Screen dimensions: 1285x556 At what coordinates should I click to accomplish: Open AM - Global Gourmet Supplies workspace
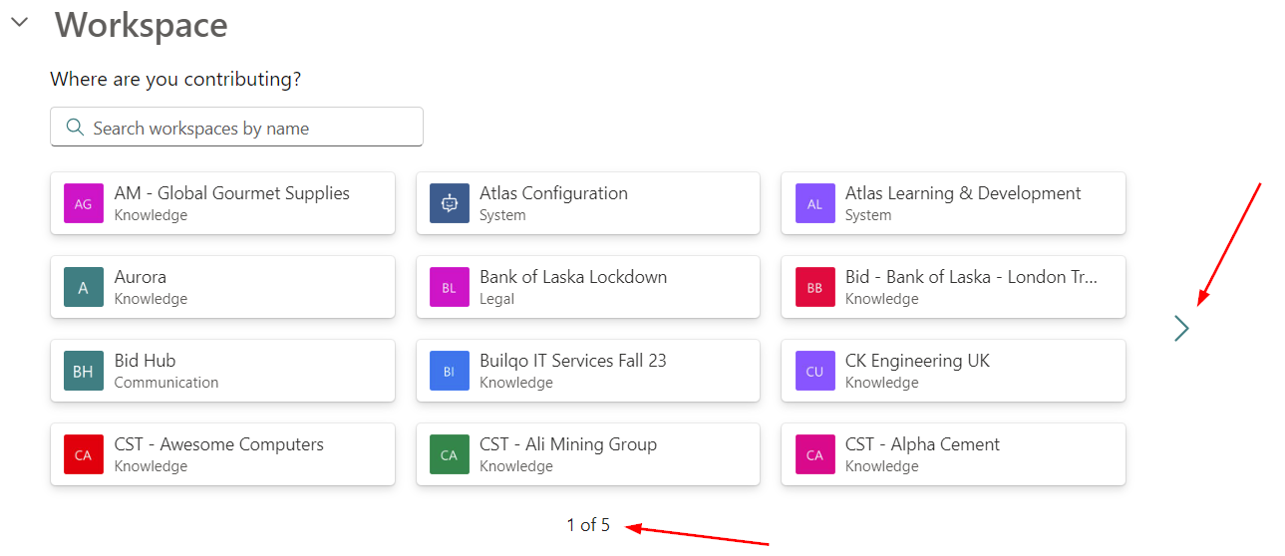tap(222, 203)
